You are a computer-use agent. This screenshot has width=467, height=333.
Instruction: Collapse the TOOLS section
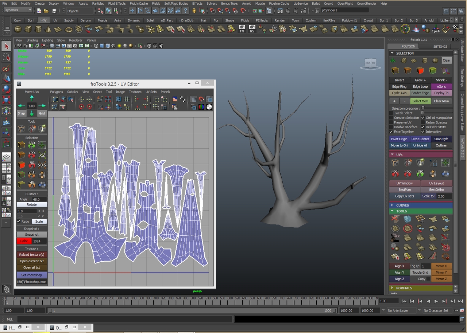(392, 211)
